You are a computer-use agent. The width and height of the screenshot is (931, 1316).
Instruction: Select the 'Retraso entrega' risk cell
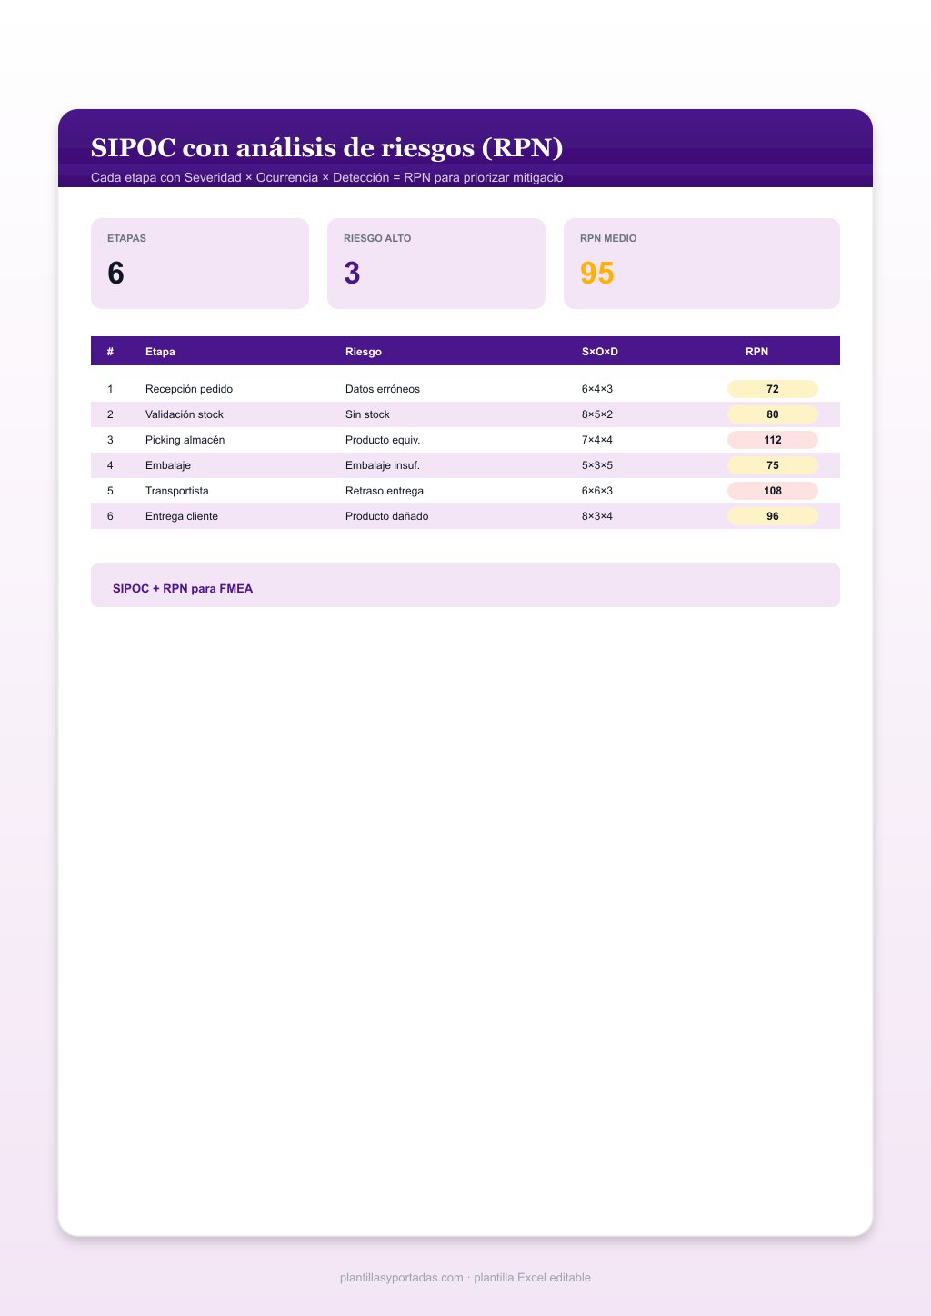[385, 491]
